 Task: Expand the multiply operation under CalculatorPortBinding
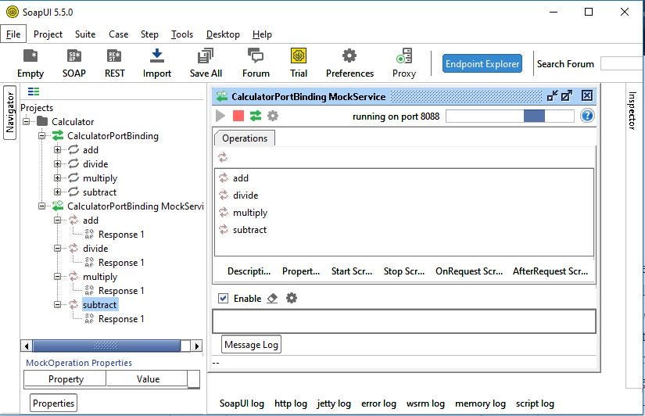point(58,178)
